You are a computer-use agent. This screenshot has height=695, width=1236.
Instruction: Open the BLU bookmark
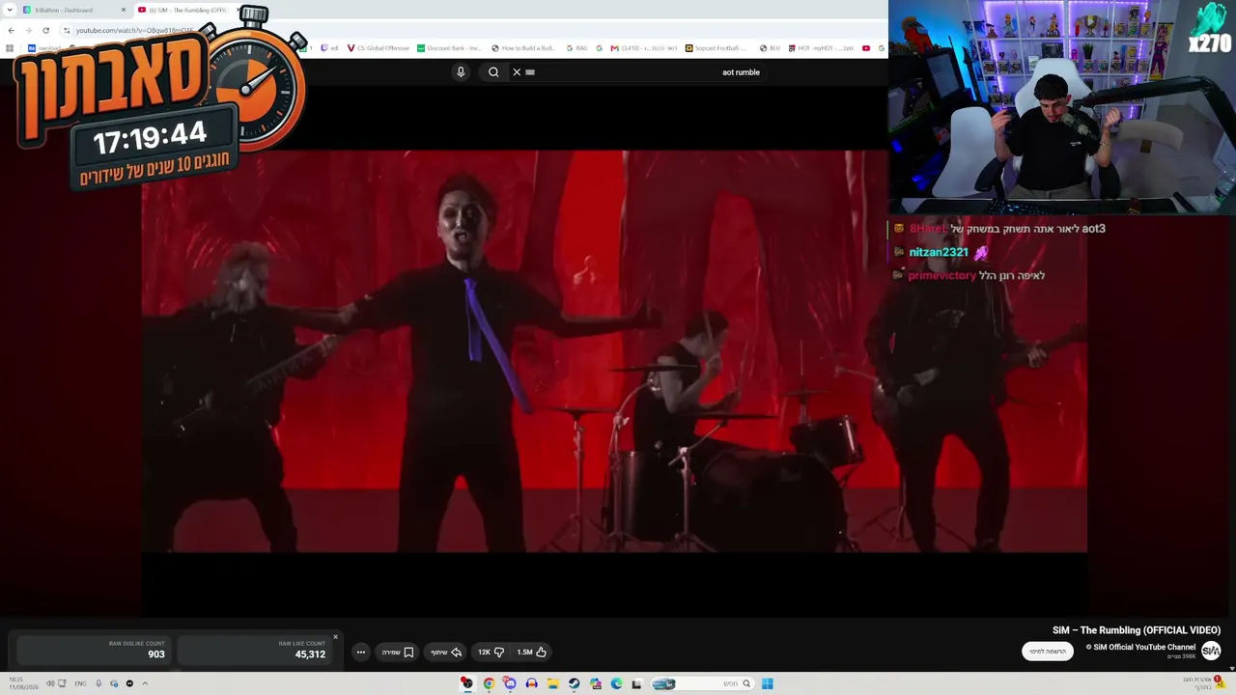pos(771,48)
